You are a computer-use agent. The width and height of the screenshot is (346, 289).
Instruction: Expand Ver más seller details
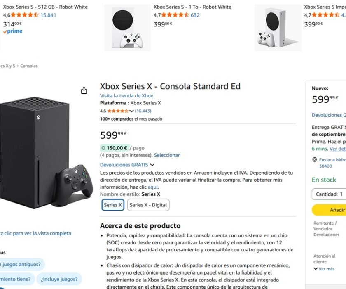click(324, 269)
